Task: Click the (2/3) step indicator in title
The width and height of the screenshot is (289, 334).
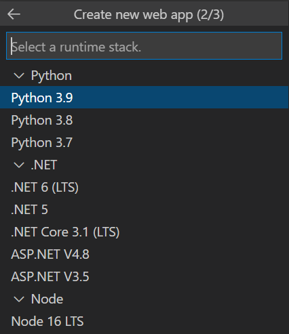Action: coord(210,15)
